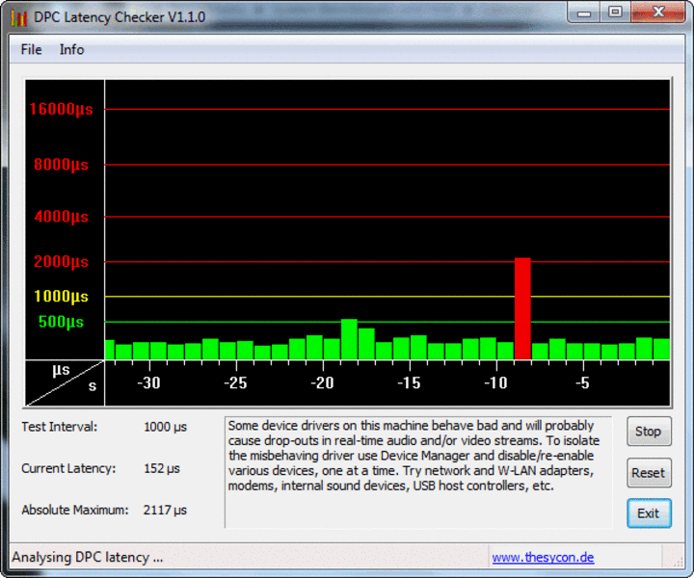Open the www.thesycon.de link
The image size is (694, 578).
(543, 557)
